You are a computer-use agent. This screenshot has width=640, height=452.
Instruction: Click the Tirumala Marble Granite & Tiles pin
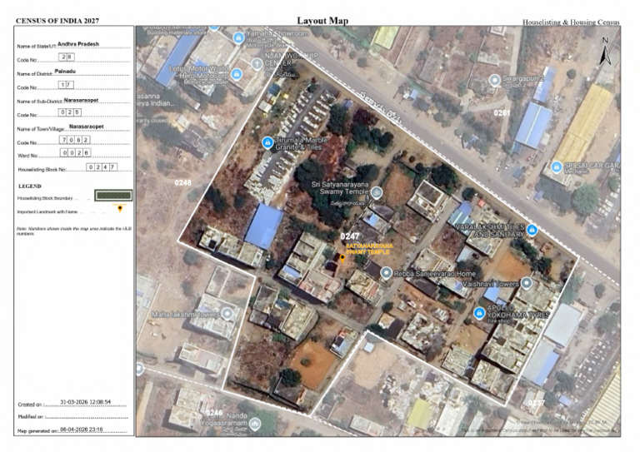[267, 142]
